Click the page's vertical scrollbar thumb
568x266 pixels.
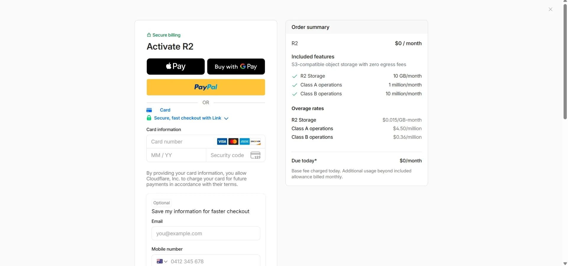(565, 61)
